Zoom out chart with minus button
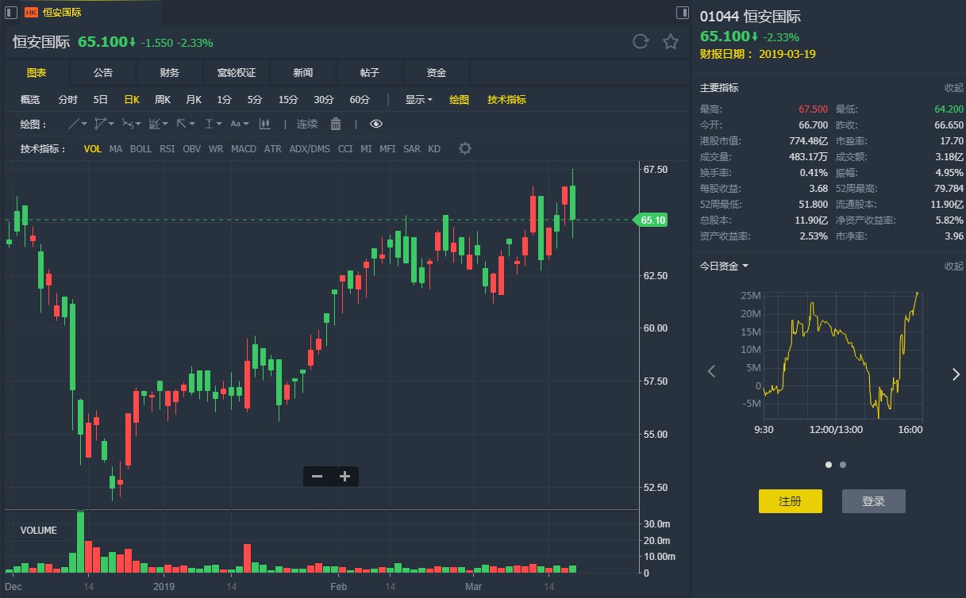966x598 pixels. pos(317,476)
